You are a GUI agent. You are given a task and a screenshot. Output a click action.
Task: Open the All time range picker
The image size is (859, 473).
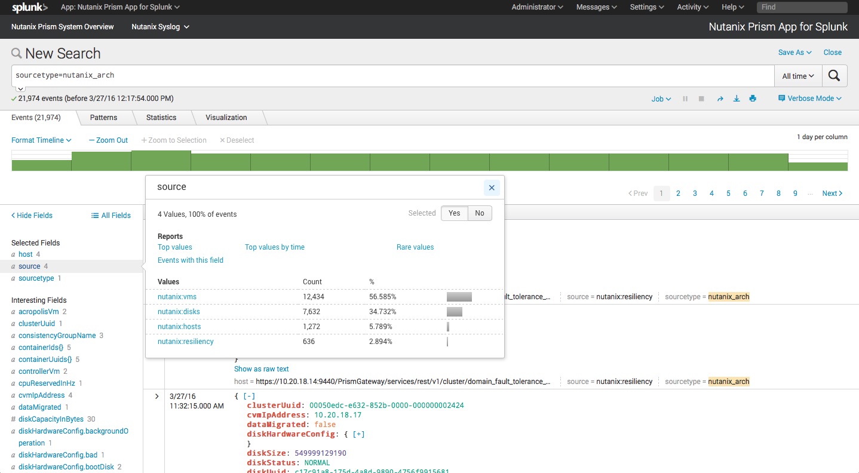click(x=798, y=76)
